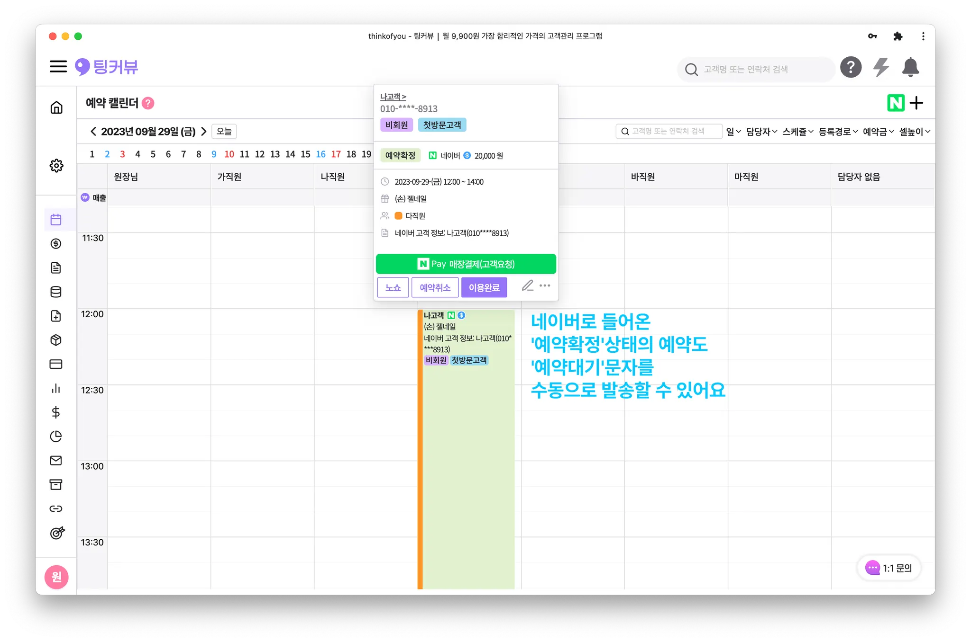The image size is (971, 642).
Task: Expand the 담당자 dropdown filter
Action: point(761,132)
